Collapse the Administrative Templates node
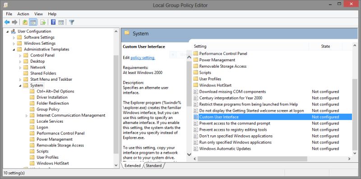The height and width of the screenshot is (179, 361). click(x=14, y=50)
